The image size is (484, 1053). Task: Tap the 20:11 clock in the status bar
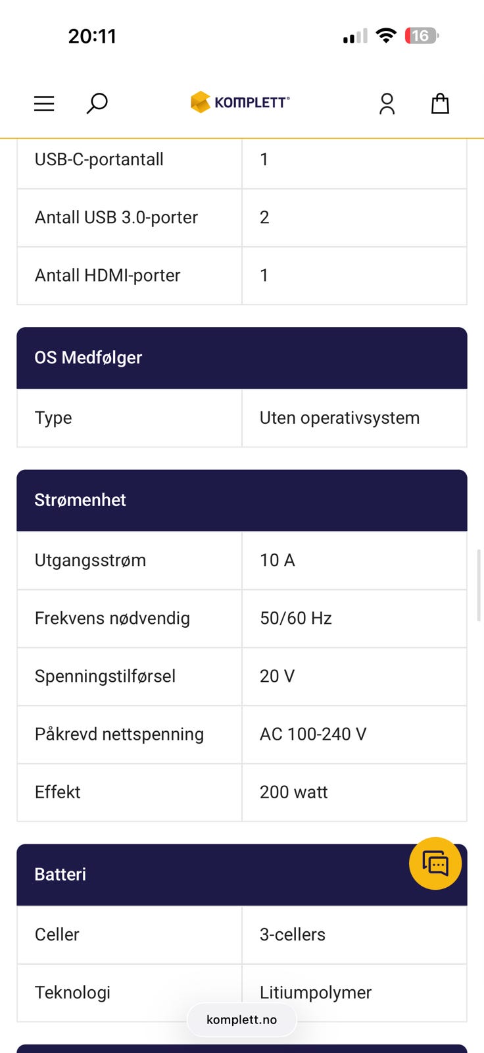(x=92, y=36)
